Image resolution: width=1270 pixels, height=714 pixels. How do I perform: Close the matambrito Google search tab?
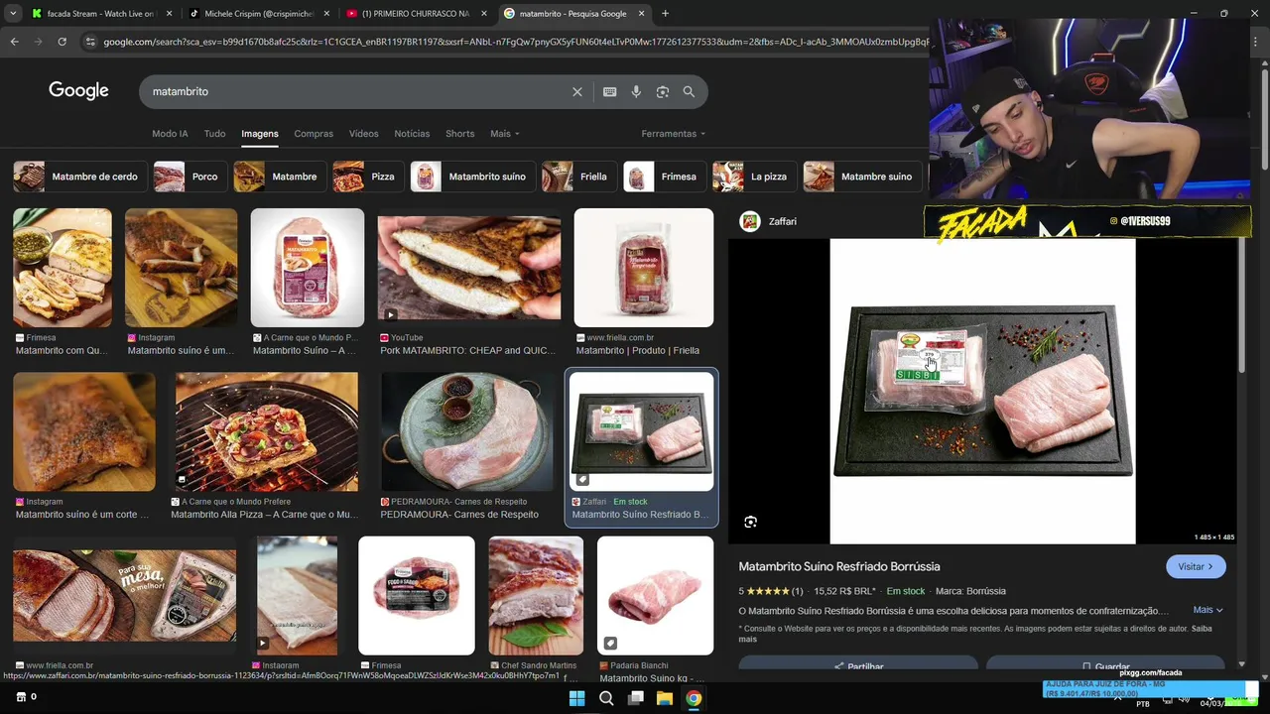coord(642,14)
